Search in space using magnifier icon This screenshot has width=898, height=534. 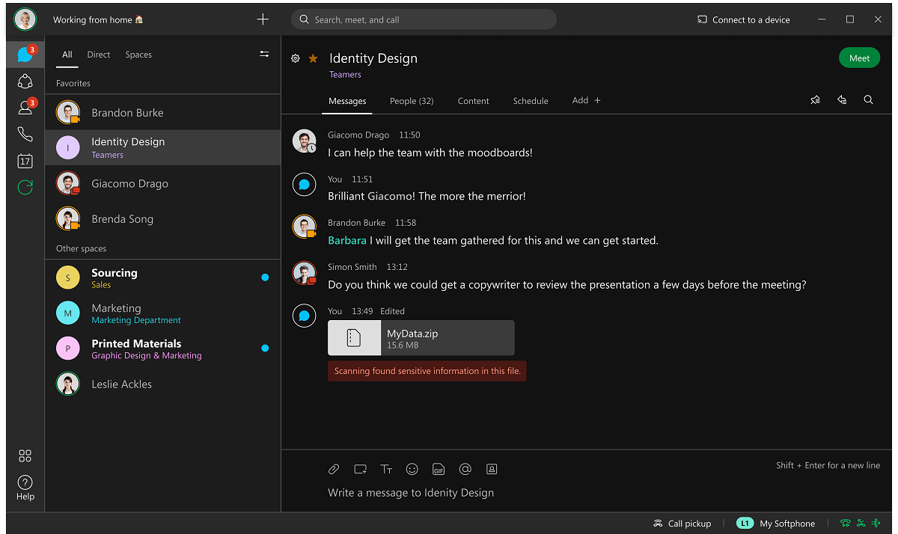point(868,100)
